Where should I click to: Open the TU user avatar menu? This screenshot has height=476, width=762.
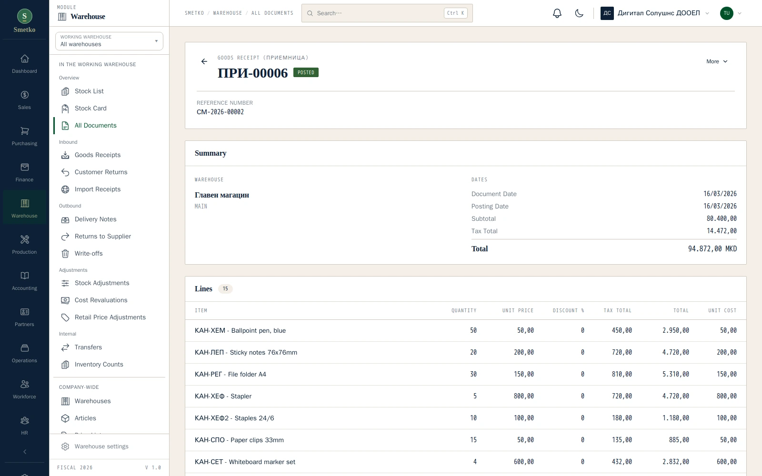pyautogui.click(x=731, y=13)
